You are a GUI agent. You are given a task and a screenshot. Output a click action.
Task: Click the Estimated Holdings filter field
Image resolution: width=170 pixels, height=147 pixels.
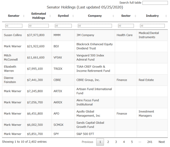coord(39,26)
